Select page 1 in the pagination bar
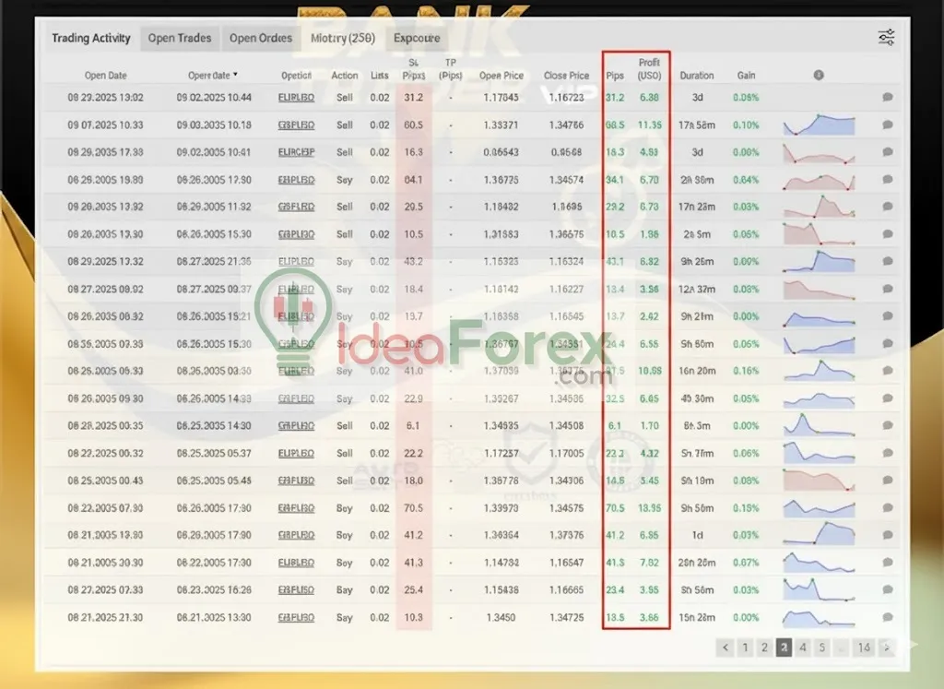944x689 pixels. [745, 647]
